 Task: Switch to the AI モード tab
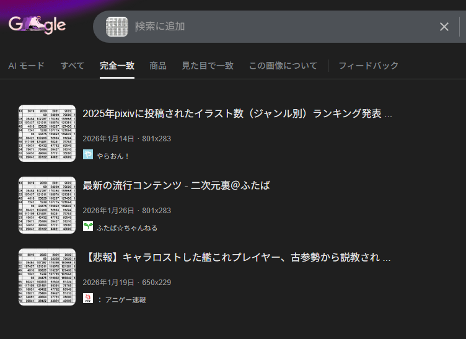pyautogui.click(x=27, y=66)
